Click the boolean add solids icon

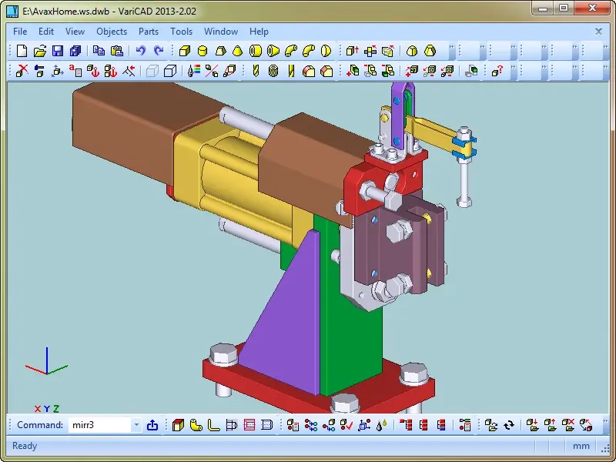(353, 71)
